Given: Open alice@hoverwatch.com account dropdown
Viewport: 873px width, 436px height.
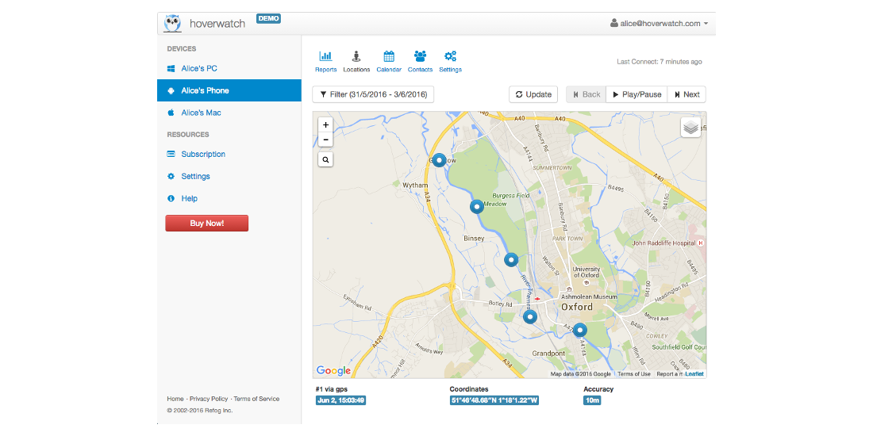Looking at the screenshot, I should [x=660, y=23].
